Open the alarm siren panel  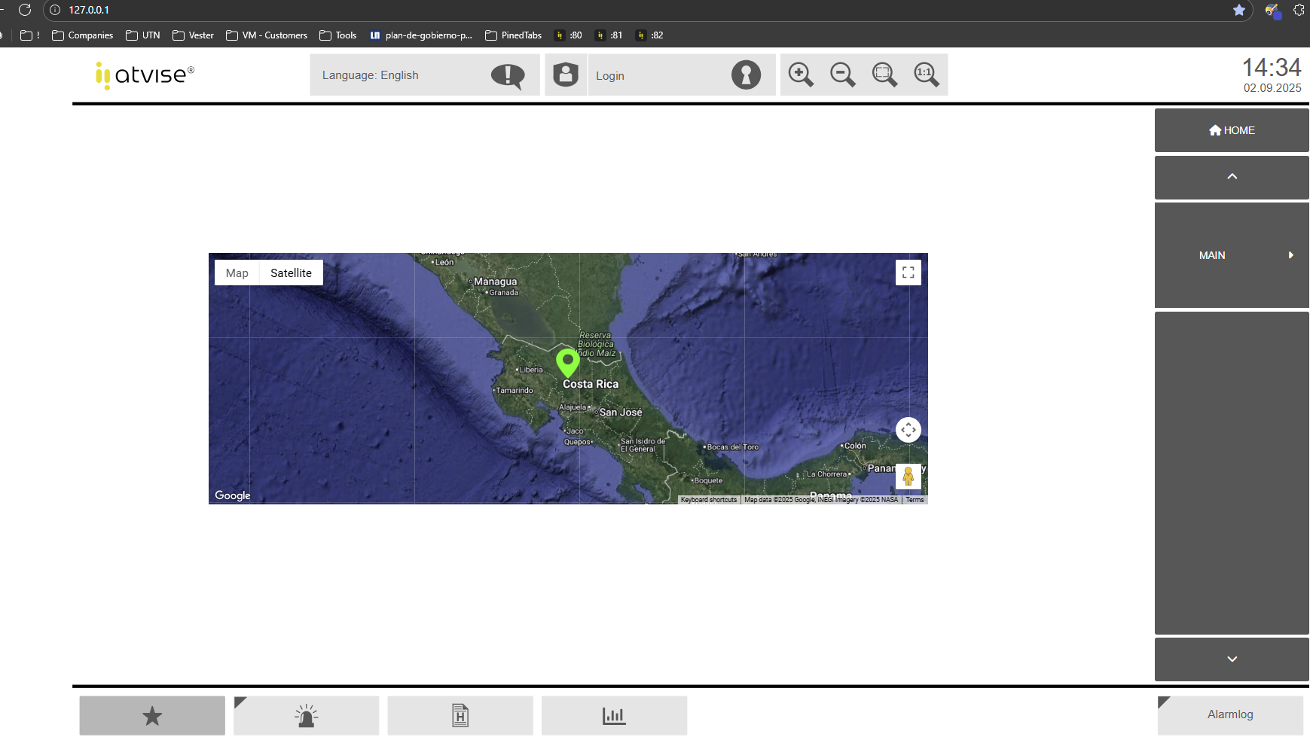pos(307,715)
